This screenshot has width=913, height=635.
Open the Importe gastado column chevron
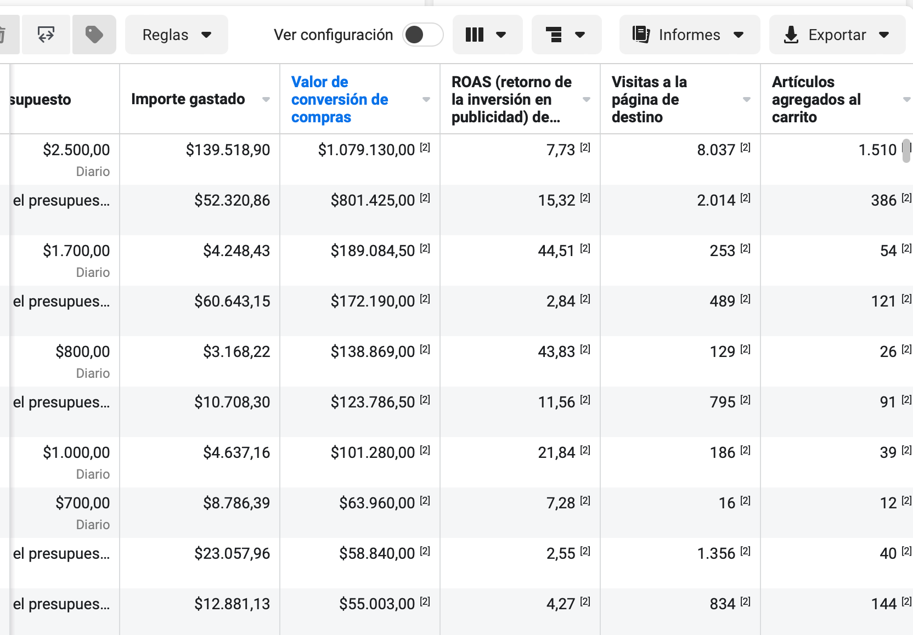pyautogui.click(x=266, y=100)
